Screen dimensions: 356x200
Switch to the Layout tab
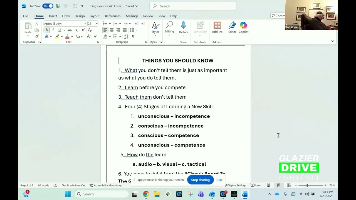95,16
